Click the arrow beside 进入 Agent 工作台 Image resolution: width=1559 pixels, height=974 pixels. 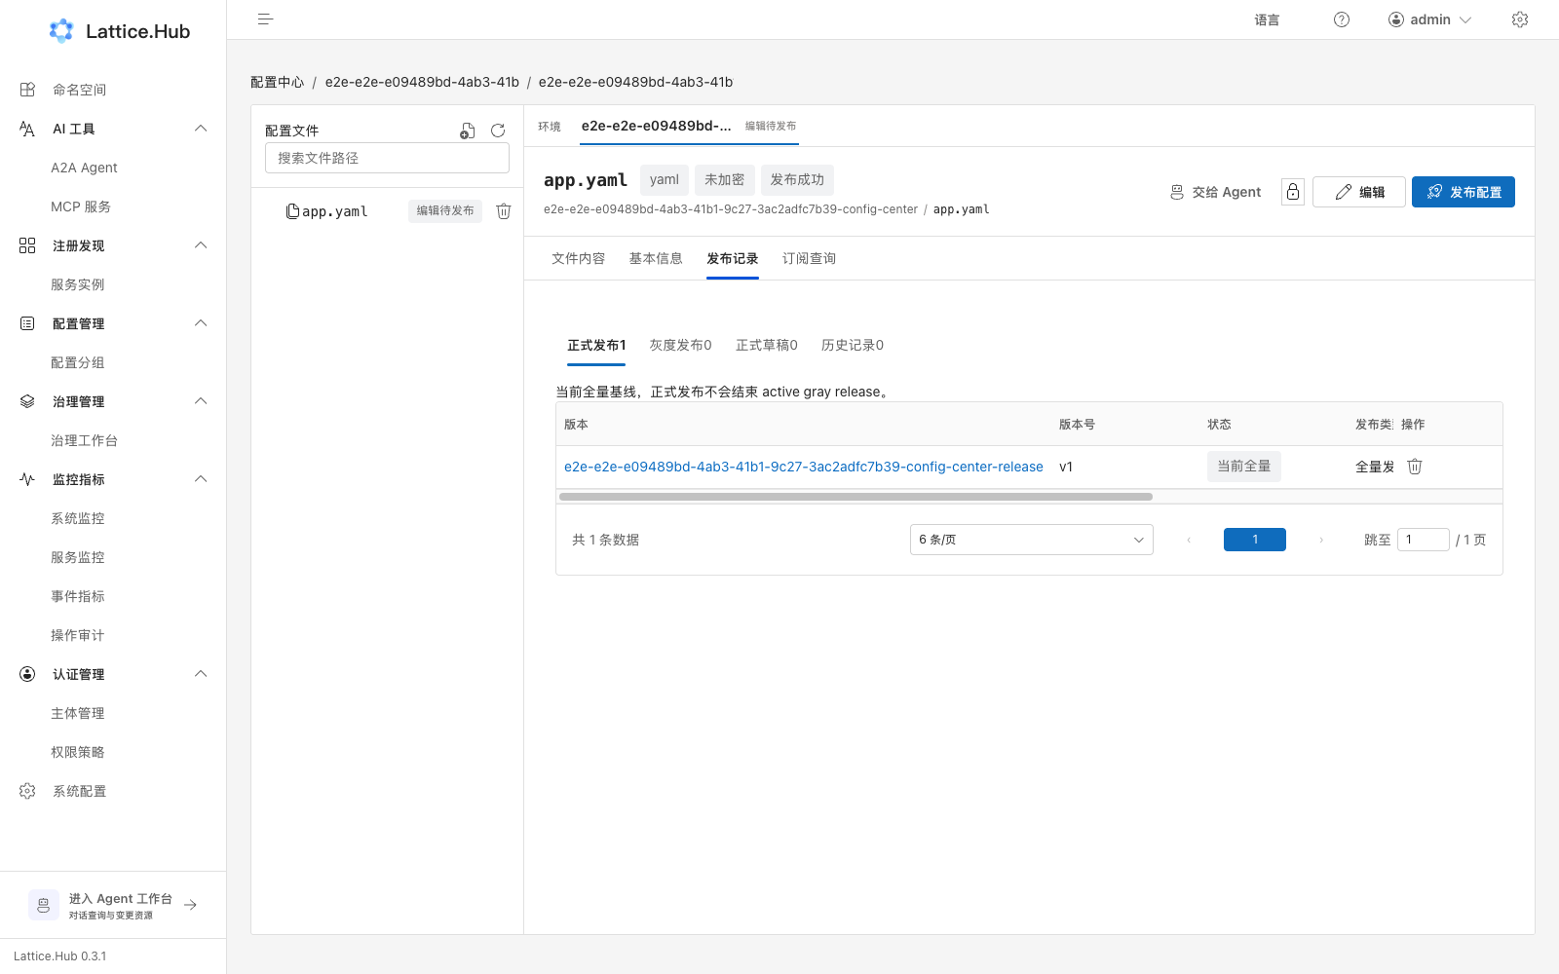click(191, 905)
